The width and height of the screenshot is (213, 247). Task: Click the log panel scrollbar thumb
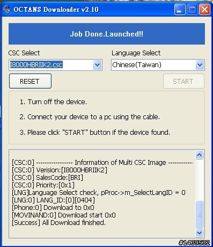click(x=199, y=214)
